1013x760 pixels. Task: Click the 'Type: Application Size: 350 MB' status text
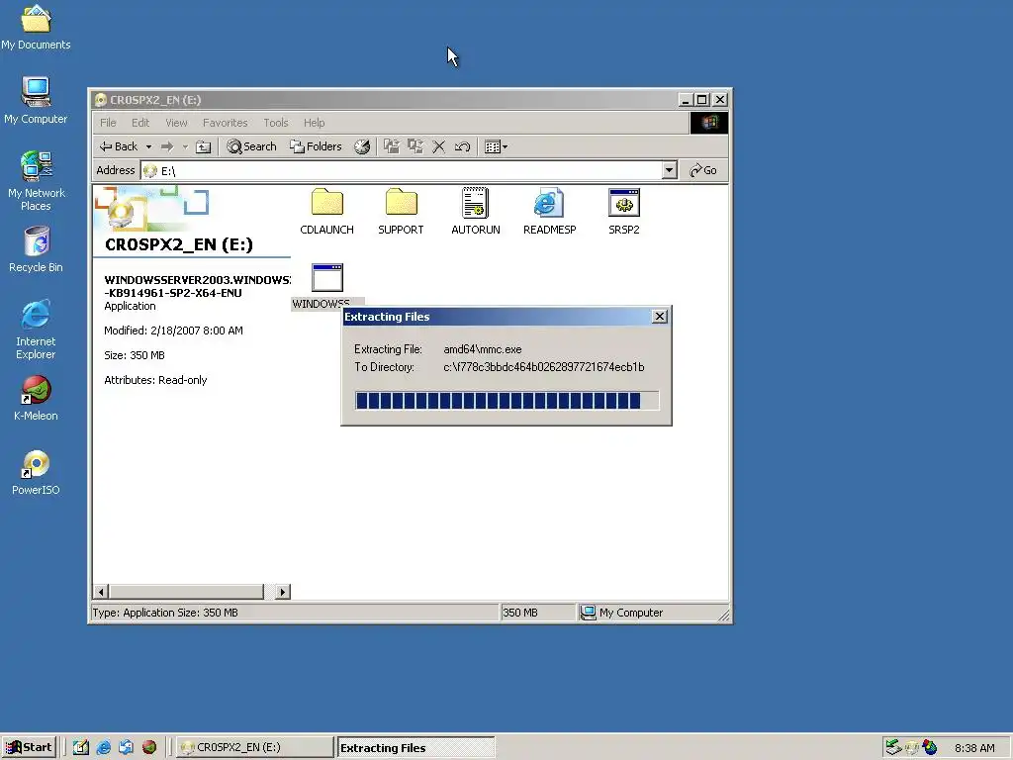165,613
